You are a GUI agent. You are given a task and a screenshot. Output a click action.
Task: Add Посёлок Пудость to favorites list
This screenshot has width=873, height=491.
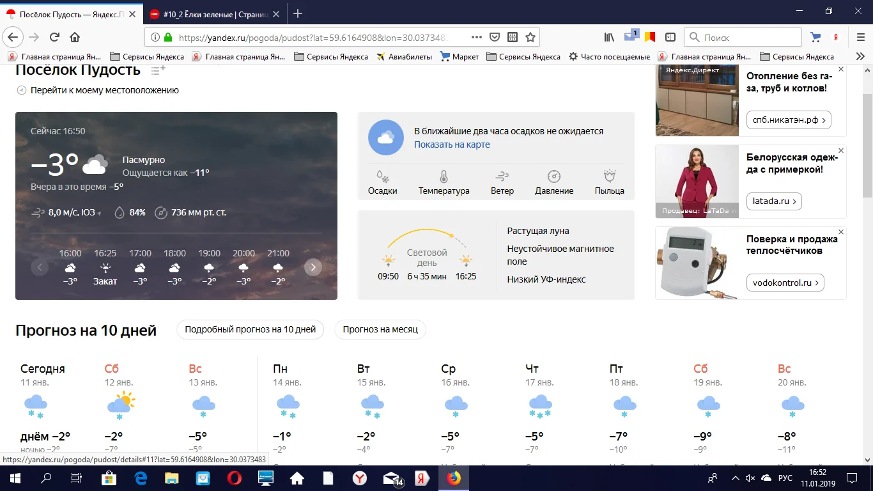(x=158, y=70)
